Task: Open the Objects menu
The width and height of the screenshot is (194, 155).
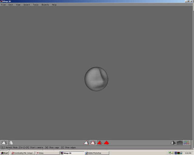Action: pyautogui.click(x=45, y=5)
